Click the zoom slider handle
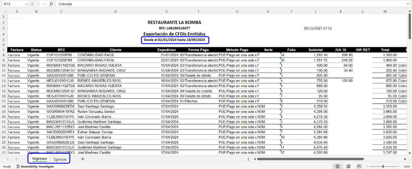 383,167
